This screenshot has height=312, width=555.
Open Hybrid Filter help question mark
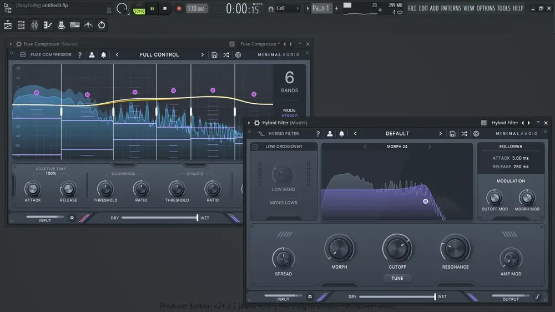[318, 133]
